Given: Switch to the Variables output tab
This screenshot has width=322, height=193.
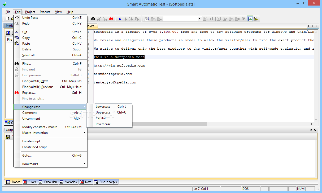Looking at the screenshot, I should tap(68, 182).
